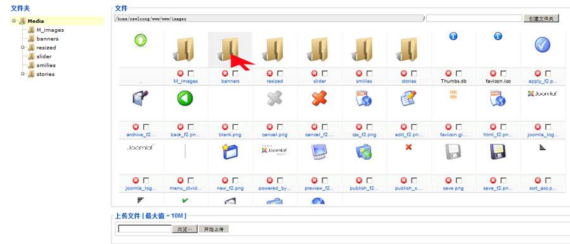Check the stories selection checkbox in grid
The height and width of the screenshot is (244, 570).
[414, 74]
